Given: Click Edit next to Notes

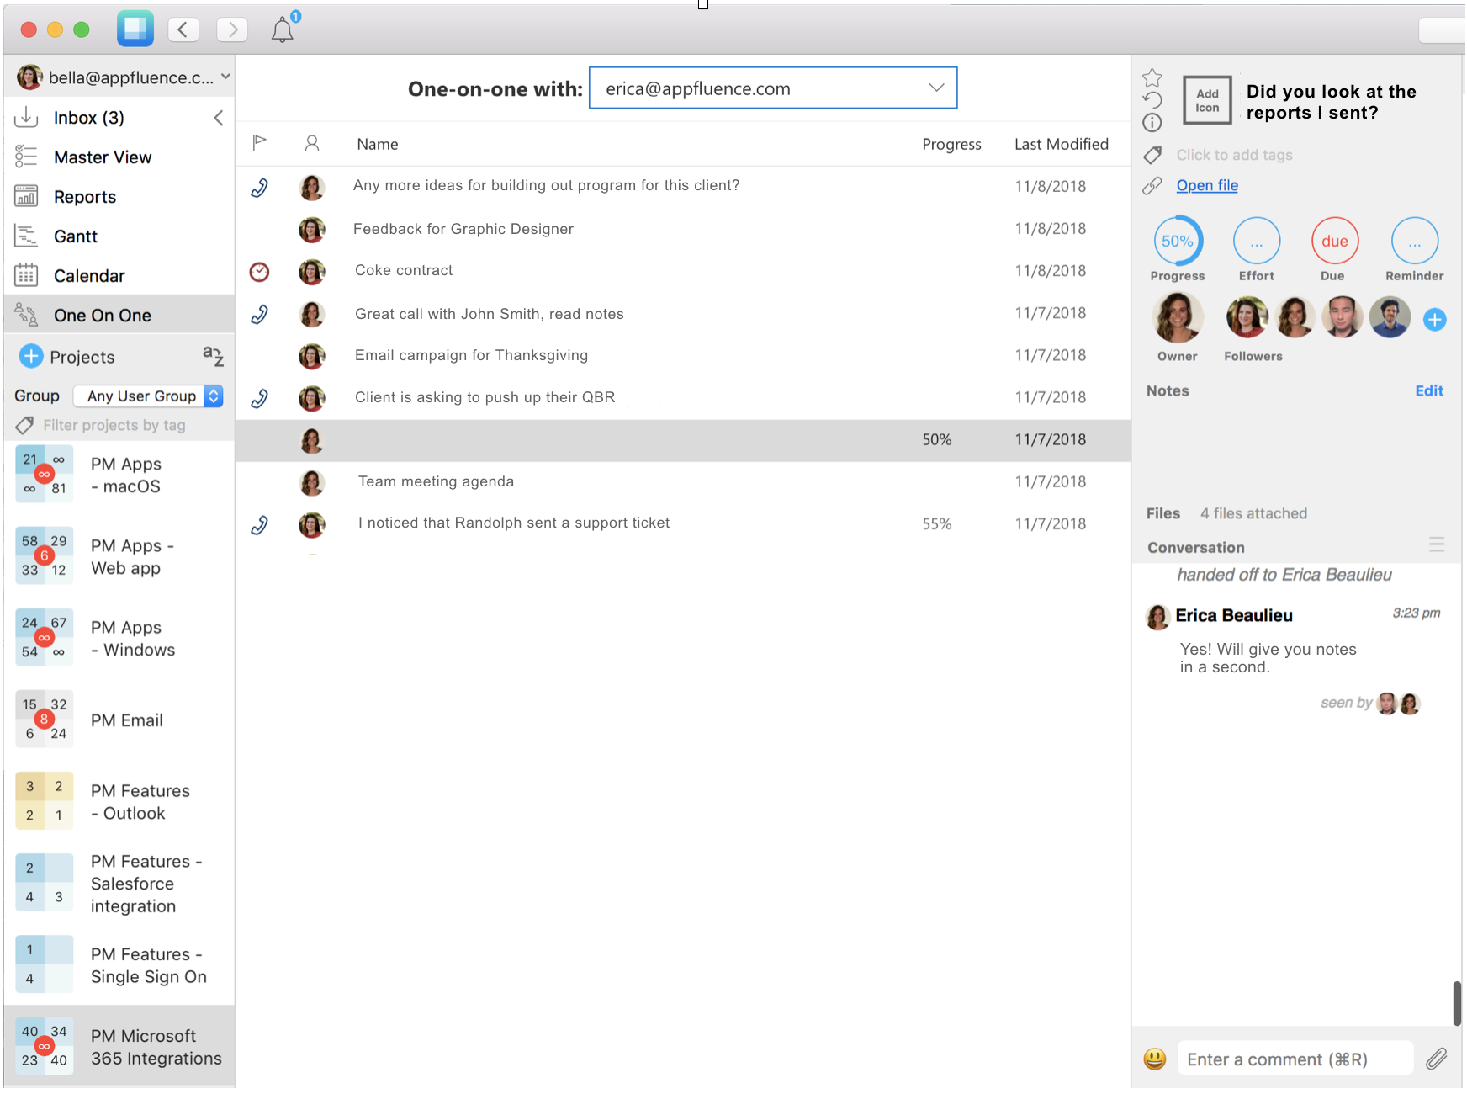Looking at the screenshot, I should click(x=1428, y=390).
